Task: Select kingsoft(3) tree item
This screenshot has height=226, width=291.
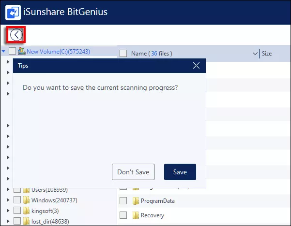Action: pos(45,211)
